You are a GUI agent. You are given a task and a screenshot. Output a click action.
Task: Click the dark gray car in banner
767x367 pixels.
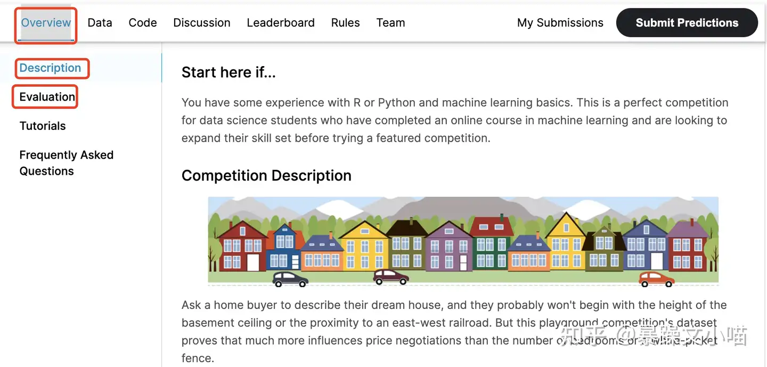[x=290, y=279]
